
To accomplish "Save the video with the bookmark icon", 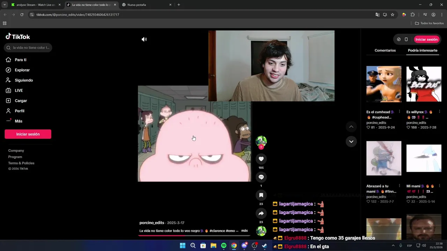I will pos(261,195).
